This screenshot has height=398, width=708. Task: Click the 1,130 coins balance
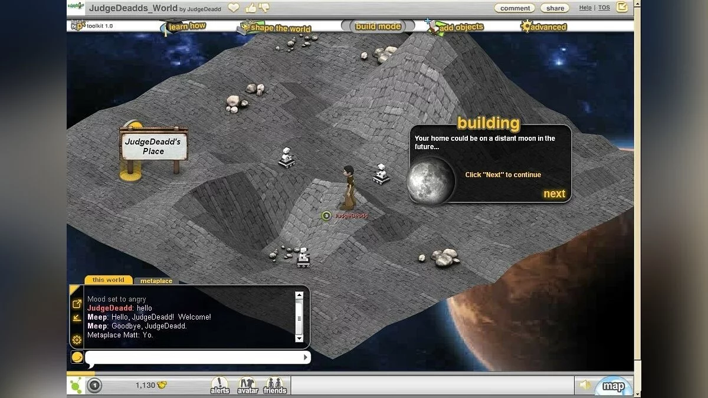pyautogui.click(x=151, y=386)
